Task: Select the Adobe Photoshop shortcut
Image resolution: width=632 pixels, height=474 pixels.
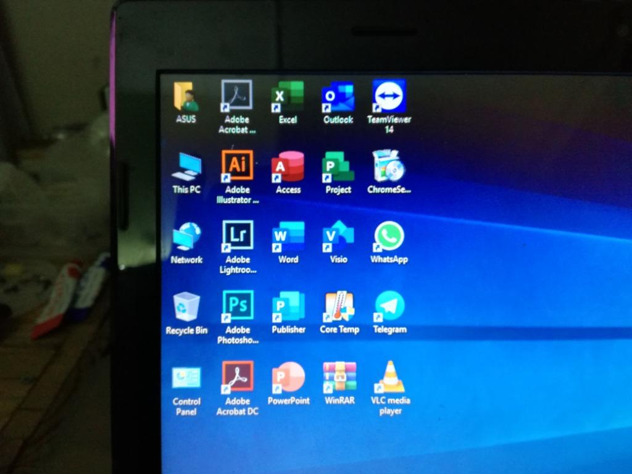Action: click(238, 306)
